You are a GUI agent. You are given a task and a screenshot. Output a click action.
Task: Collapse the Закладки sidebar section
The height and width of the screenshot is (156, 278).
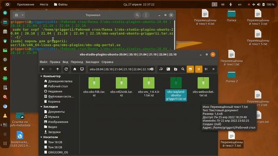pyautogui.click(x=41, y=107)
